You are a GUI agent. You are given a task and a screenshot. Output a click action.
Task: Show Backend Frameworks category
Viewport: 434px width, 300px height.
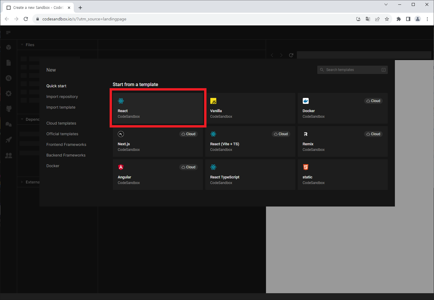(x=66, y=155)
